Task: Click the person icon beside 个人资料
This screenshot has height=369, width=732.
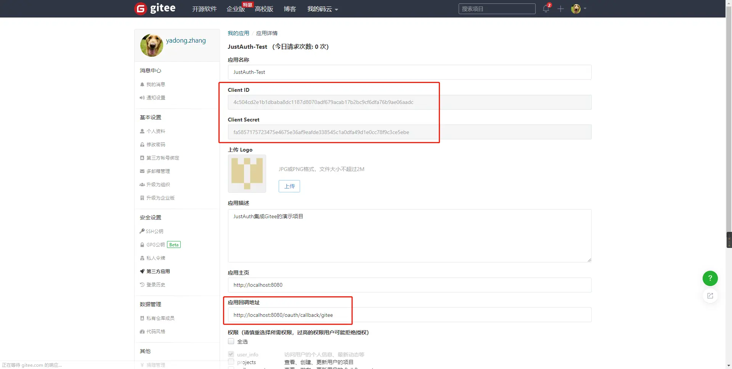Action: coord(142,131)
